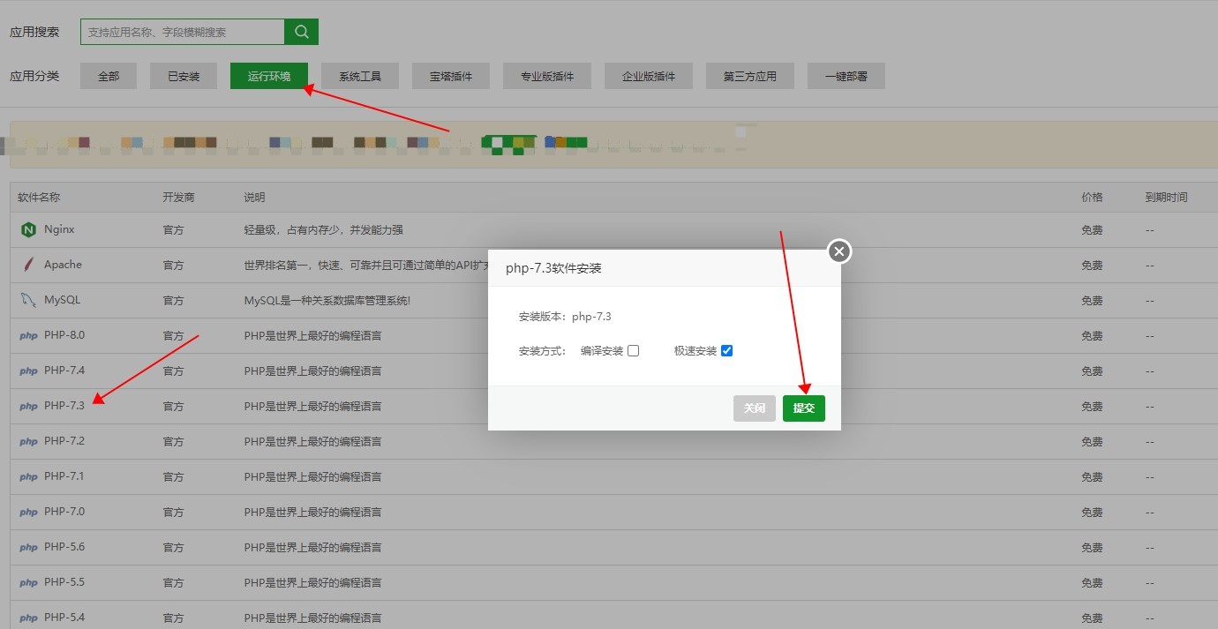Click the 到期时间 column header
The image size is (1218, 629).
[x=1166, y=198]
